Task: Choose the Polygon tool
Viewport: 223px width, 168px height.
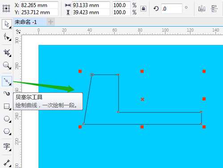Action: point(7,131)
